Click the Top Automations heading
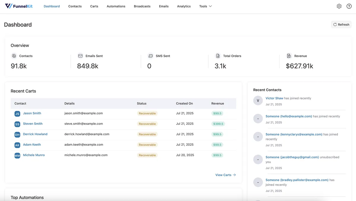356x201 pixels. pyautogui.click(x=27, y=197)
